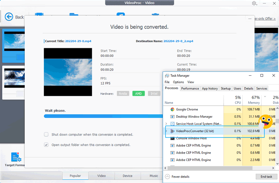Select Processes tab in Task Manager
Screen dimensions: 279x183
(x=172, y=88)
